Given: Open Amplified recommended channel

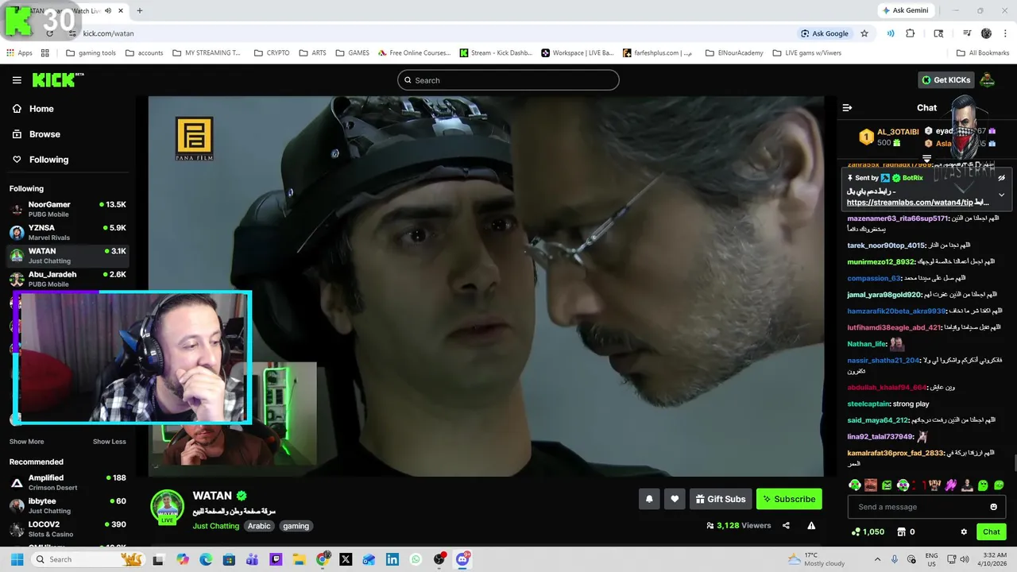Looking at the screenshot, I should [68, 482].
